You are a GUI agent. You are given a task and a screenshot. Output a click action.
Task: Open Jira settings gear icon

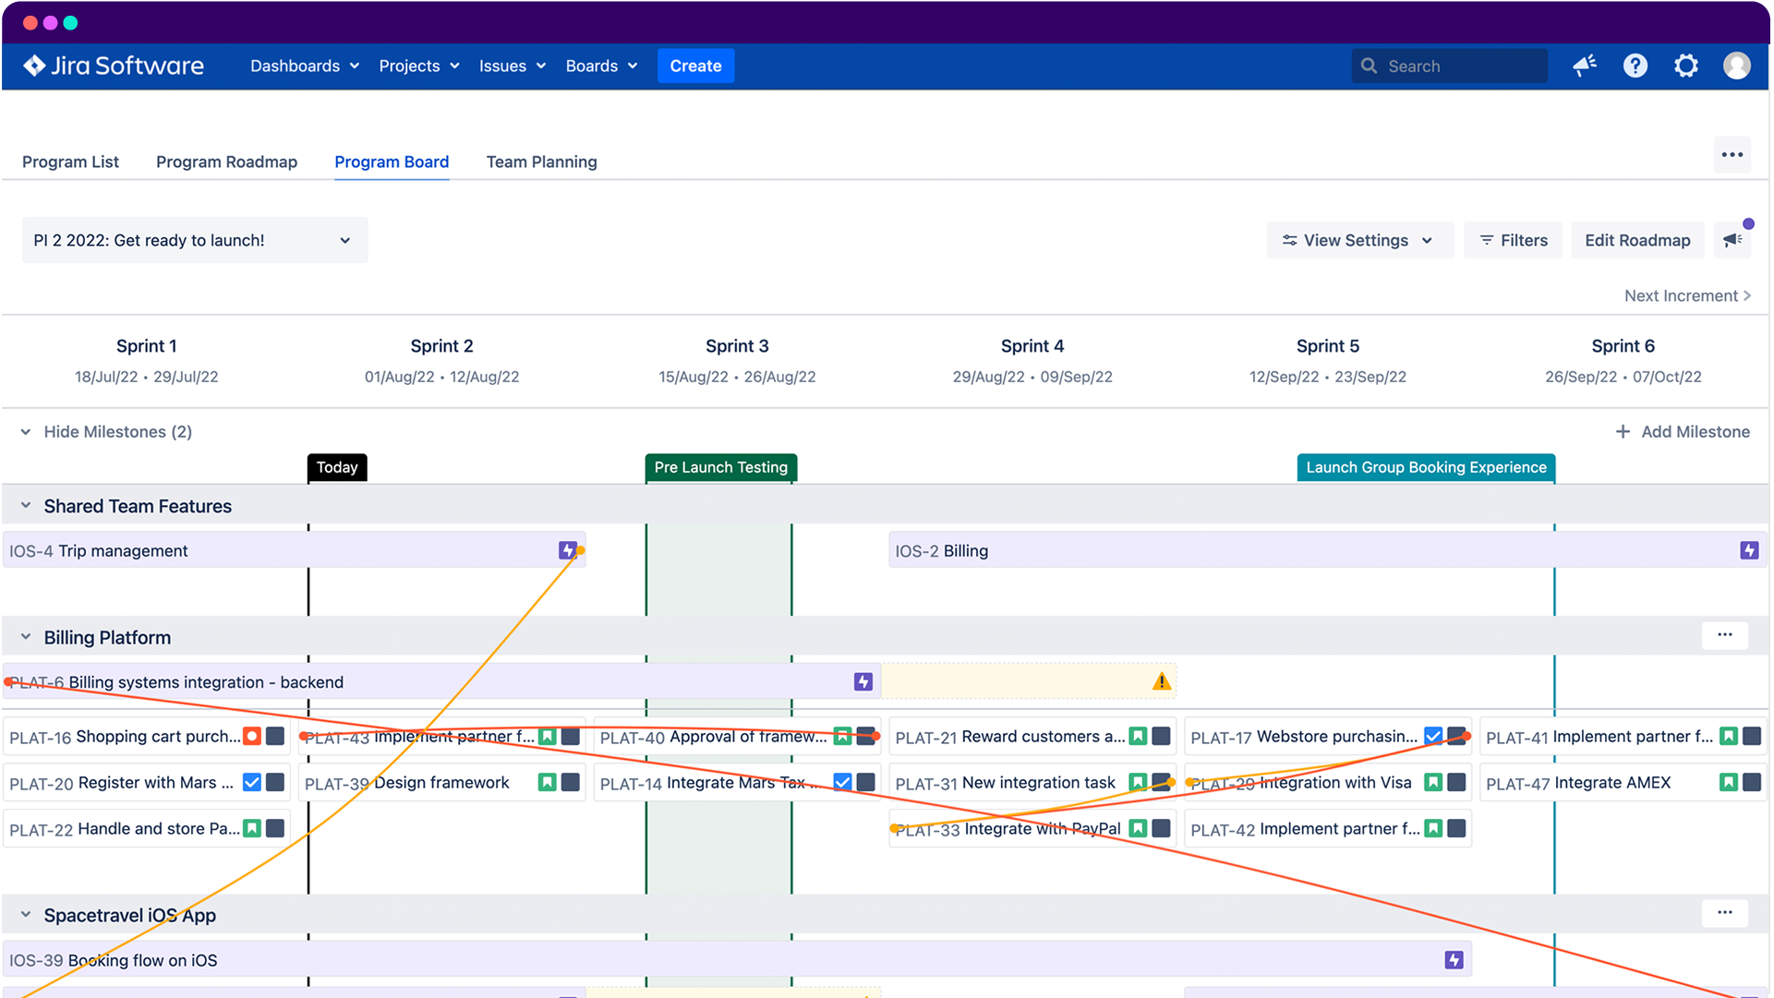pyautogui.click(x=1685, y=66)
